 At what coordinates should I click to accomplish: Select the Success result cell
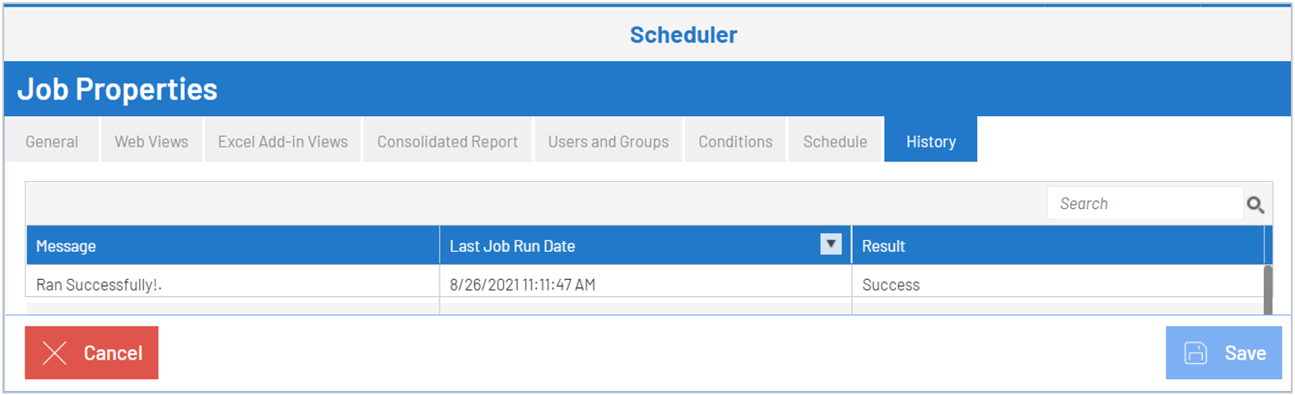(x=891, y=285)
